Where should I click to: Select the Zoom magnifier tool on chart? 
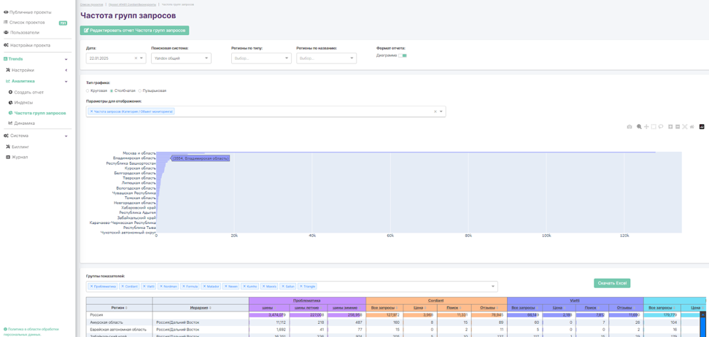tap(639, 127)
